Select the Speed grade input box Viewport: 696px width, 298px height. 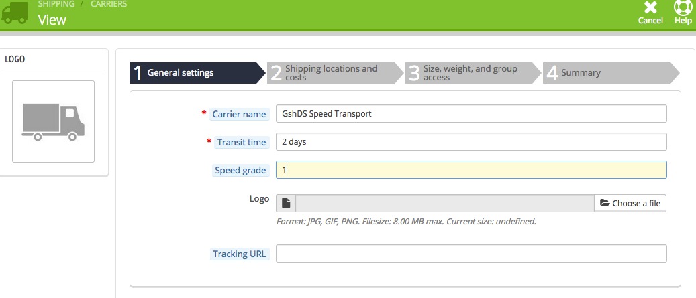(471, 170)
